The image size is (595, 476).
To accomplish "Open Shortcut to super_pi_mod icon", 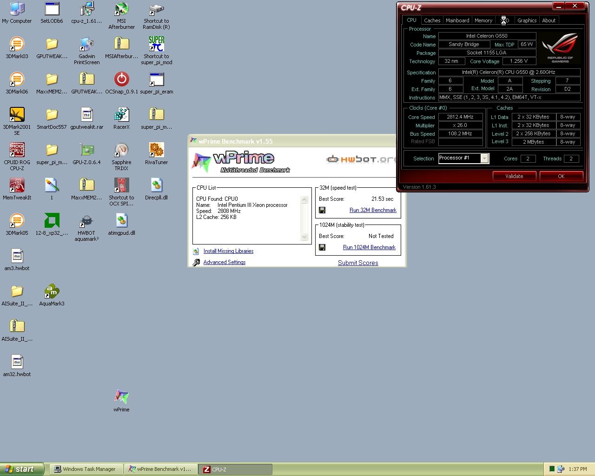I will [x=156, y=51].
